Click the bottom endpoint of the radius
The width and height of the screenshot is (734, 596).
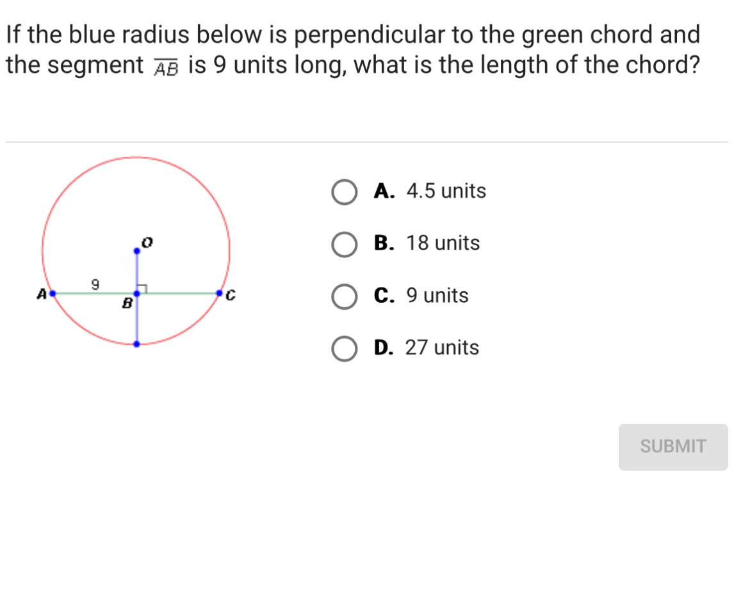pos(136,344)
